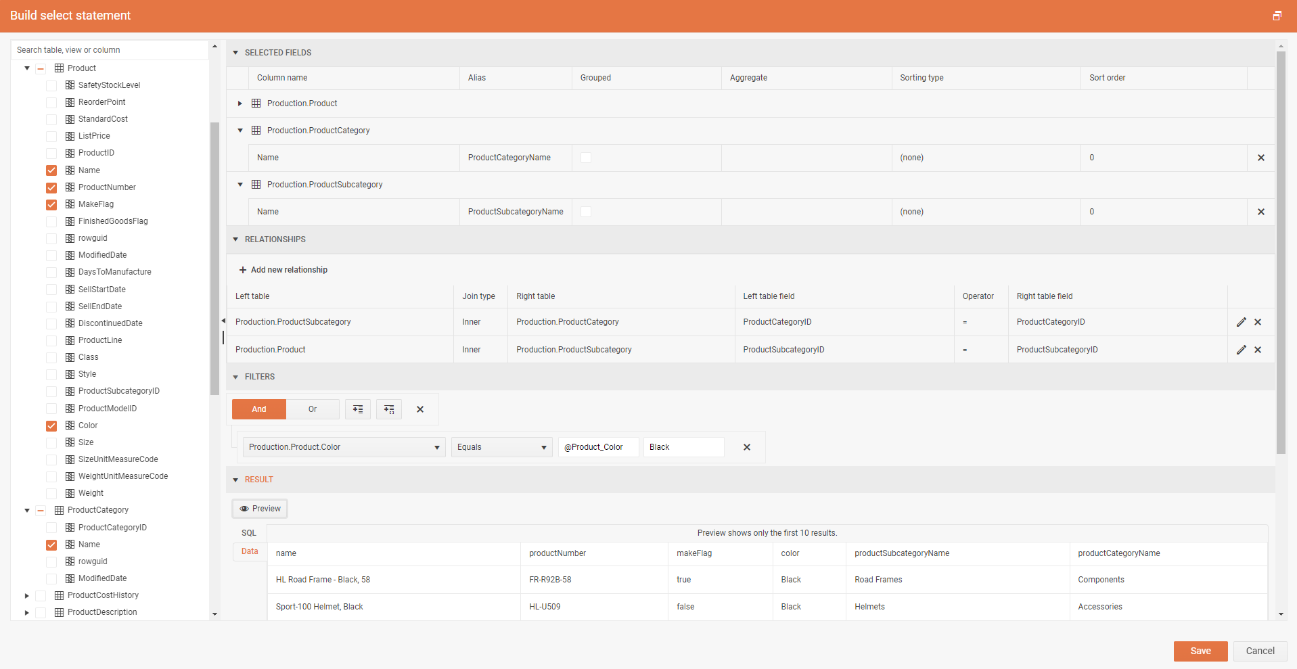The height and width of the screenshot is (669, 1297).
Task: Add a nested filter group icon
Action: 388,409
